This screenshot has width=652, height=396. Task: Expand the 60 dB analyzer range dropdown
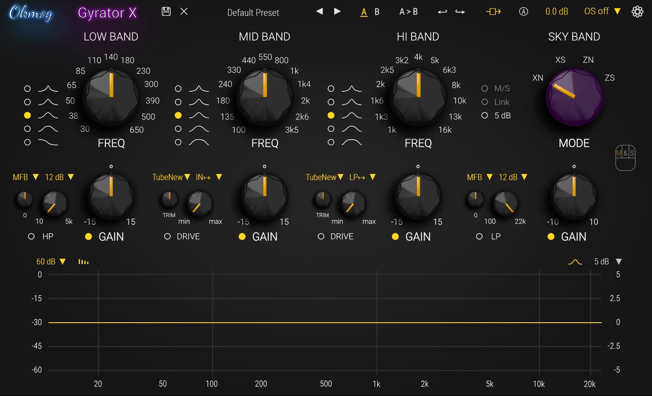pyautogui.click(x=51, y=262)
